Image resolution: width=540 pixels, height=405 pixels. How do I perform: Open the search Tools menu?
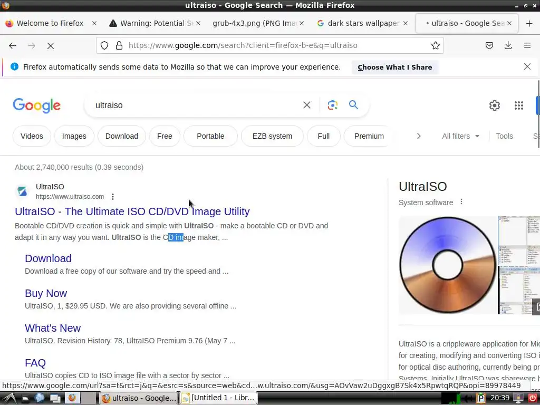pyautogui.click(x=504, y=136)
